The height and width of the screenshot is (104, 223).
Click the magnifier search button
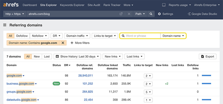tap(151, 14)
